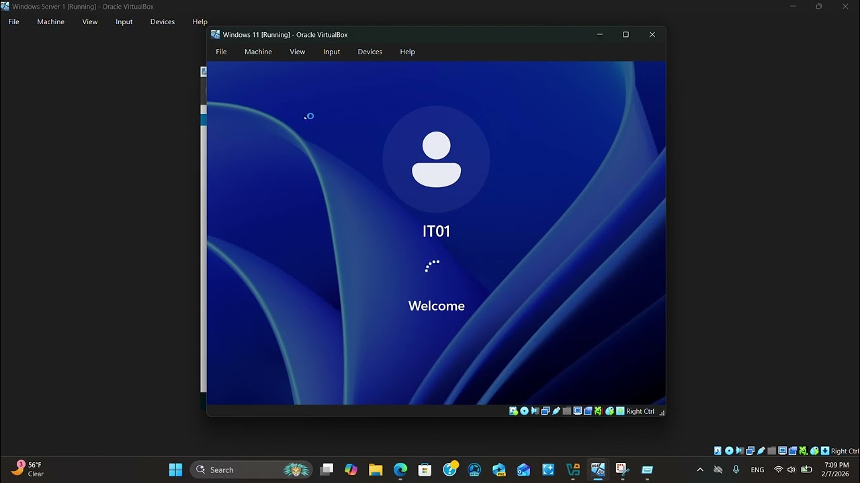Open the Windows Start menu
The height and width of the screenshot is (483, 860).
click(x=175, y=470)
